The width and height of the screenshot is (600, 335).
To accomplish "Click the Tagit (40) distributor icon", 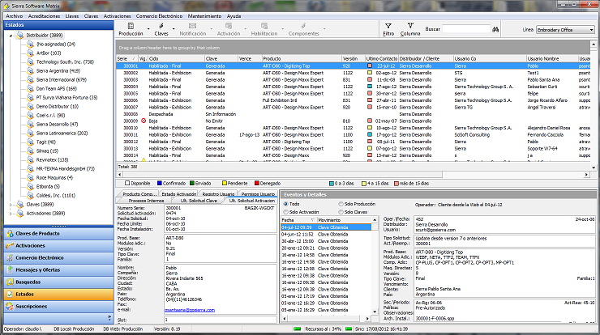I will click(31, 142).
